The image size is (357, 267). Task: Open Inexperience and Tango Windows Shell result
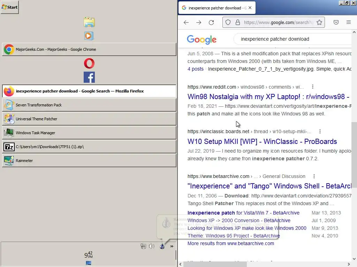pos(269,186)
